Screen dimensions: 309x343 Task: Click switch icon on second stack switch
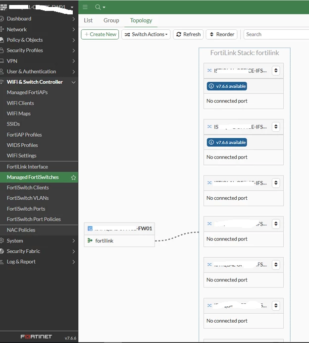[209, 127]
